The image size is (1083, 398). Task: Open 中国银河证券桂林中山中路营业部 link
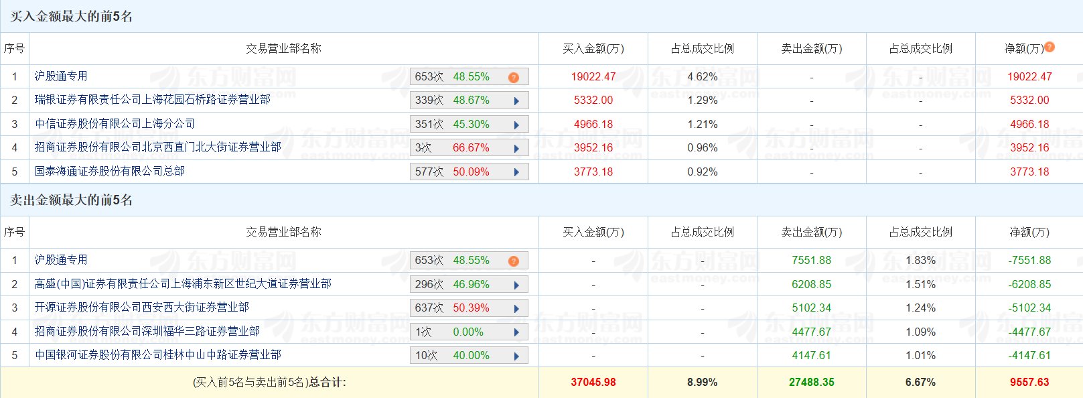tap(157, 355)
